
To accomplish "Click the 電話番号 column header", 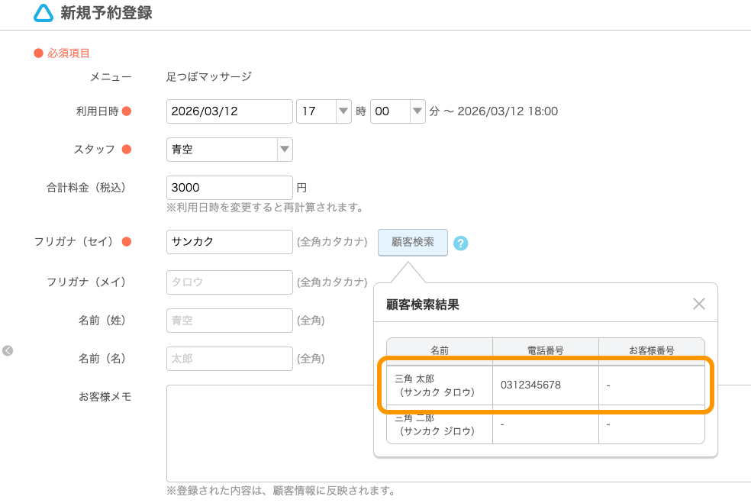I will [x=545, y=350].
